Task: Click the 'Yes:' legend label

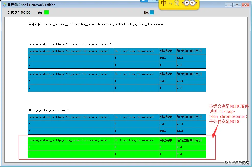Action: pyautogui.click(x=40, y=13)
